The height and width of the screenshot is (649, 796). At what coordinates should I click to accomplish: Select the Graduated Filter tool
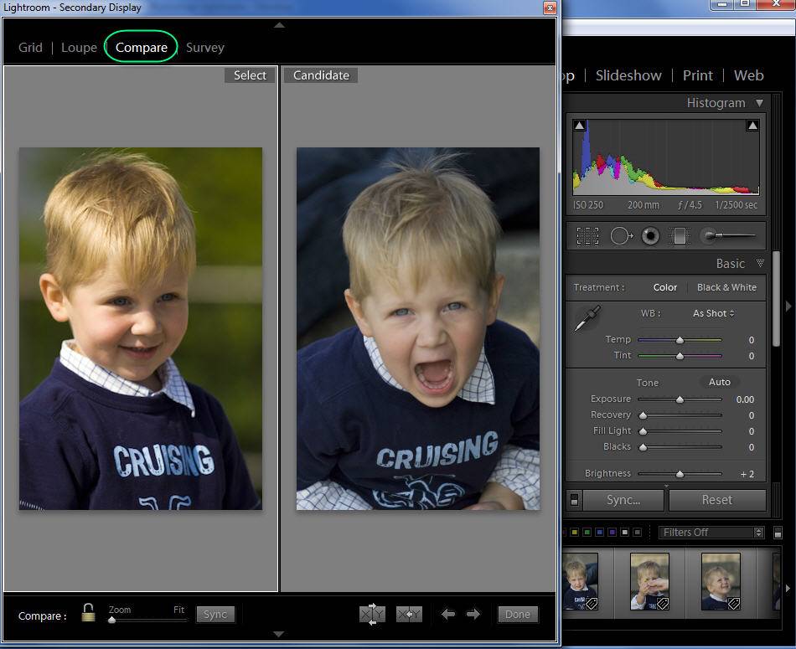[x=680, y=236]
